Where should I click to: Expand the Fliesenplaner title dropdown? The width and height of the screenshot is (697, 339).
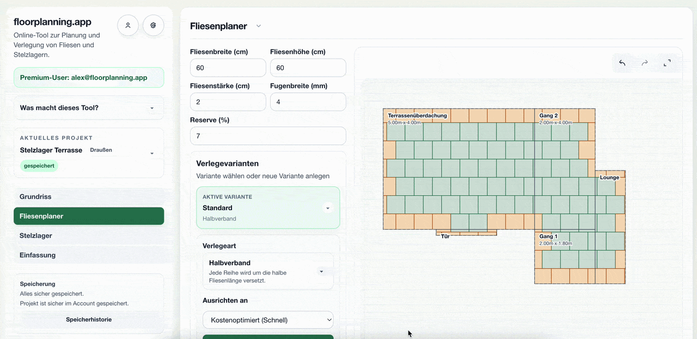259,26
